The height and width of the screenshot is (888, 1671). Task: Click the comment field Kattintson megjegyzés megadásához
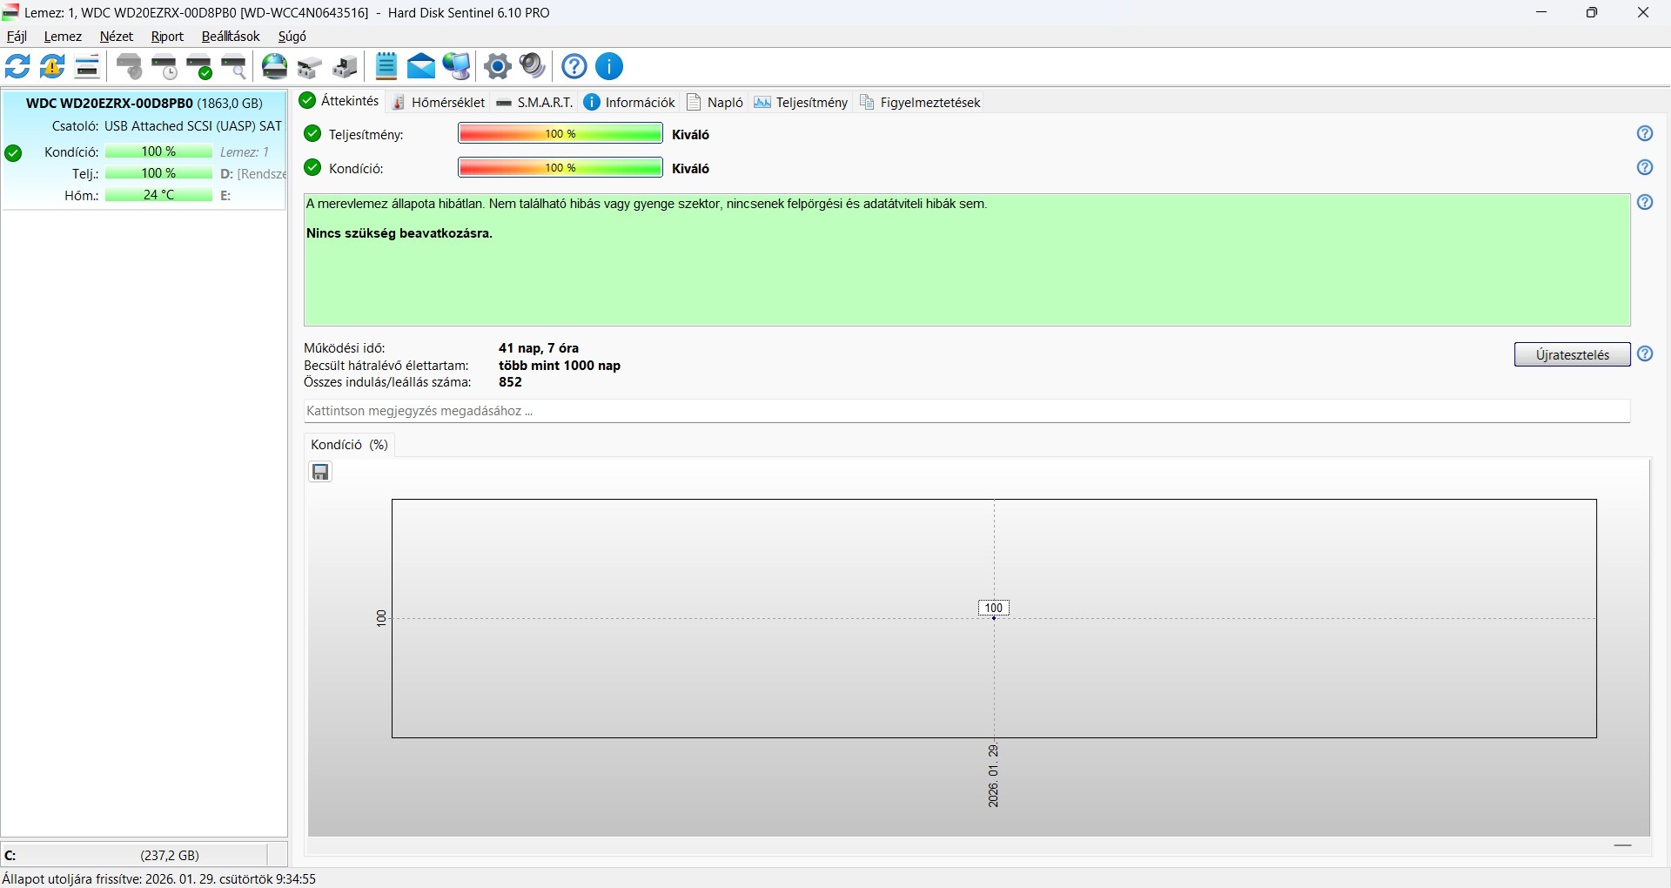point(967,411)
